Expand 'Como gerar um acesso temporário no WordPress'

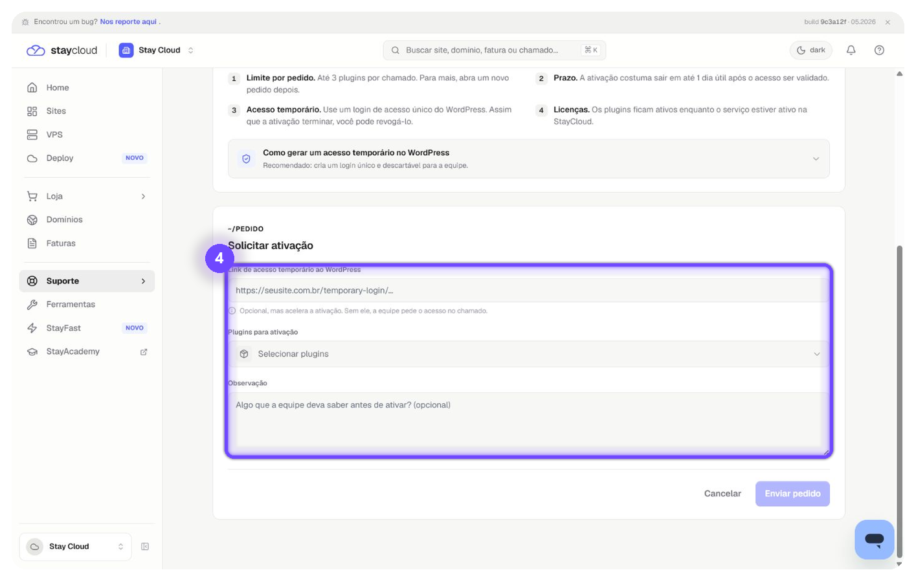point(529,159)
